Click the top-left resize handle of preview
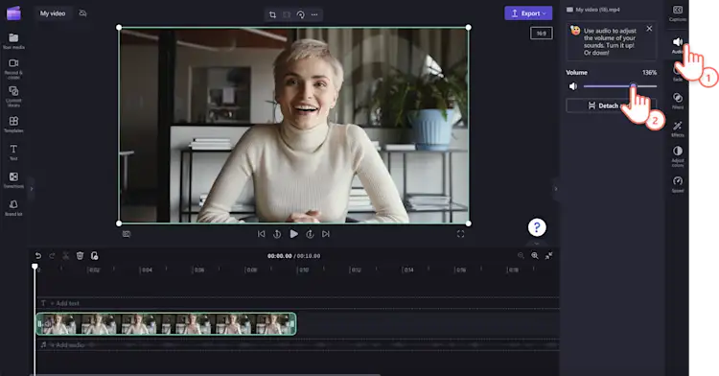The width and height of the screenshot is (719, 376). (x=119, y=28)
